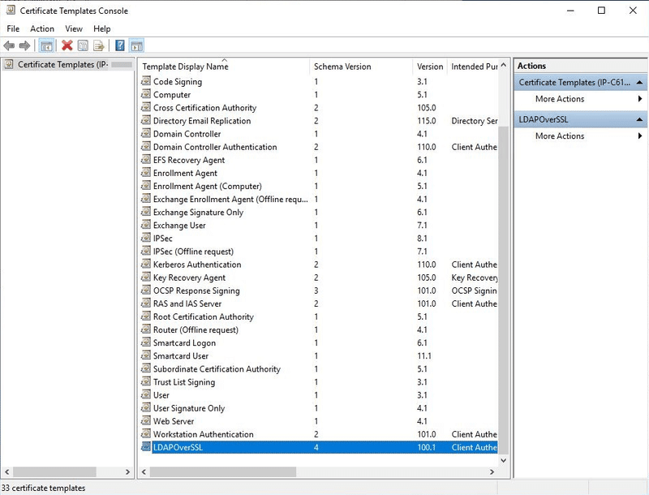
Task: Sort by Intended Purpose column header
Action: tap(474, 67)
